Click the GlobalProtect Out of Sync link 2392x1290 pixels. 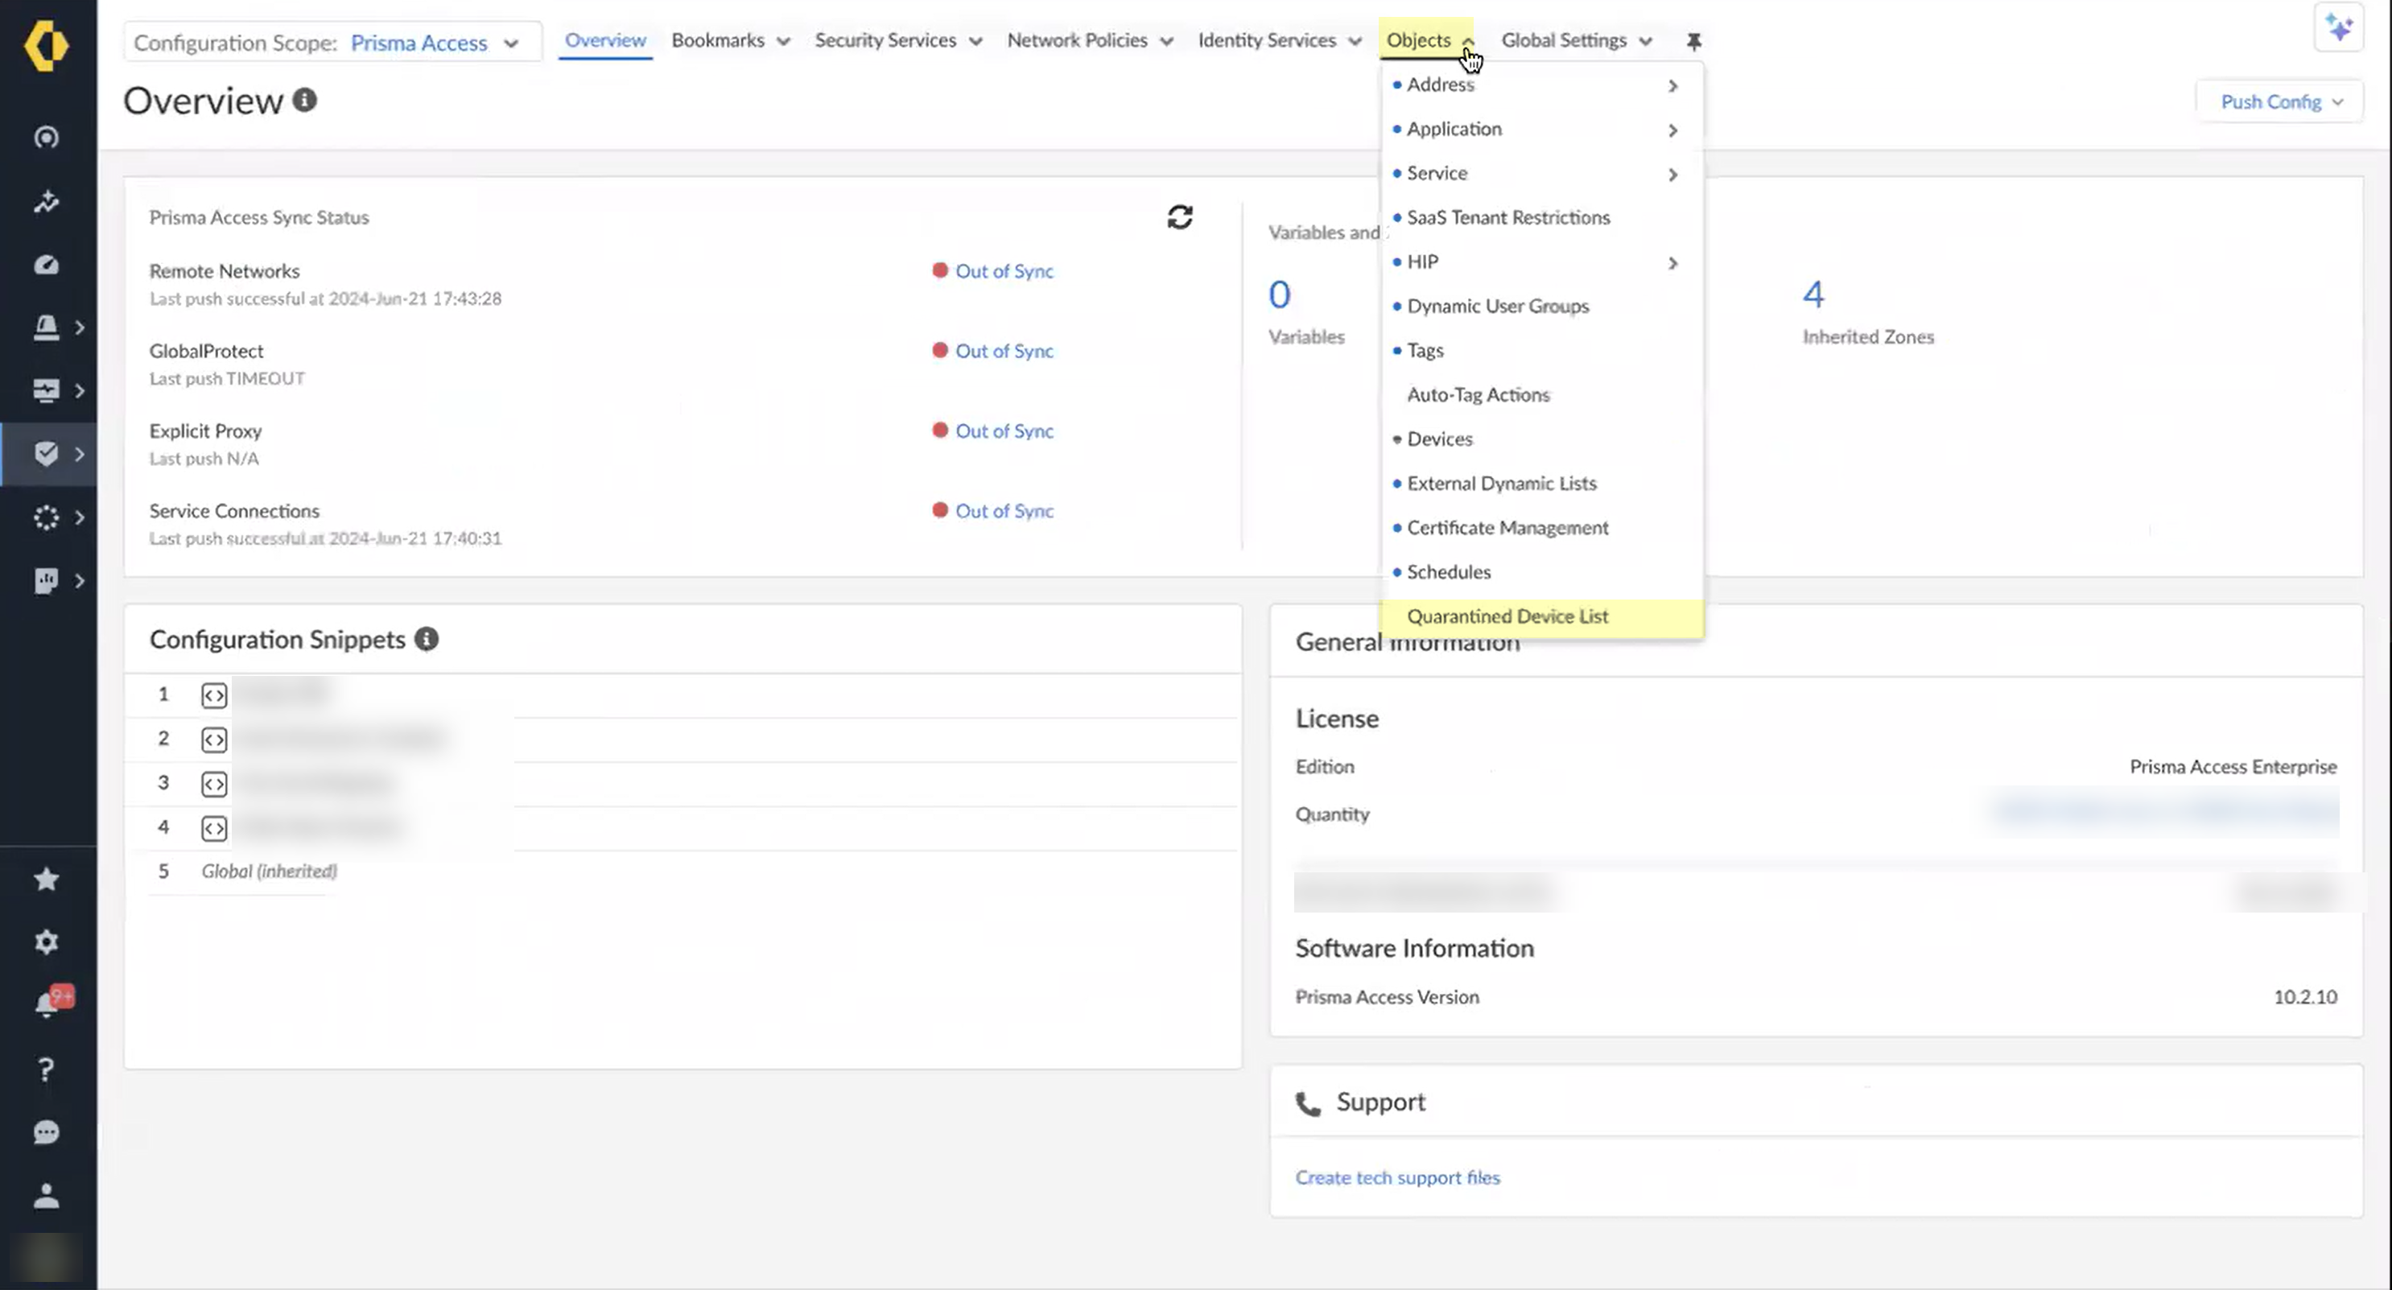point(1004,351)
